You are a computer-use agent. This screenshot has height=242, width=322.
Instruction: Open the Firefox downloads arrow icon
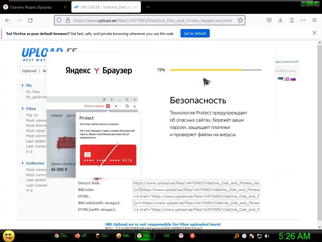point(280,20)
